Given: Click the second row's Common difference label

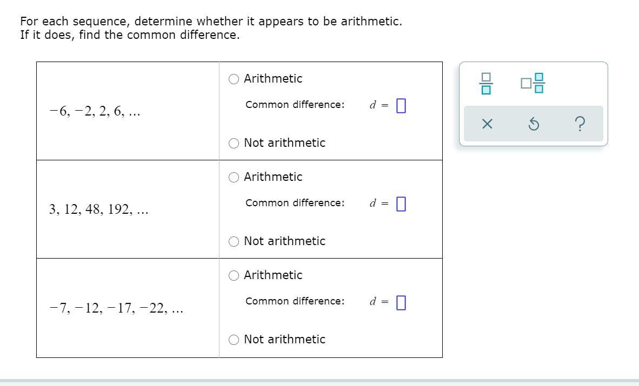Looking at the screenshot, I should pyautogui.click(x=295, y=203).
